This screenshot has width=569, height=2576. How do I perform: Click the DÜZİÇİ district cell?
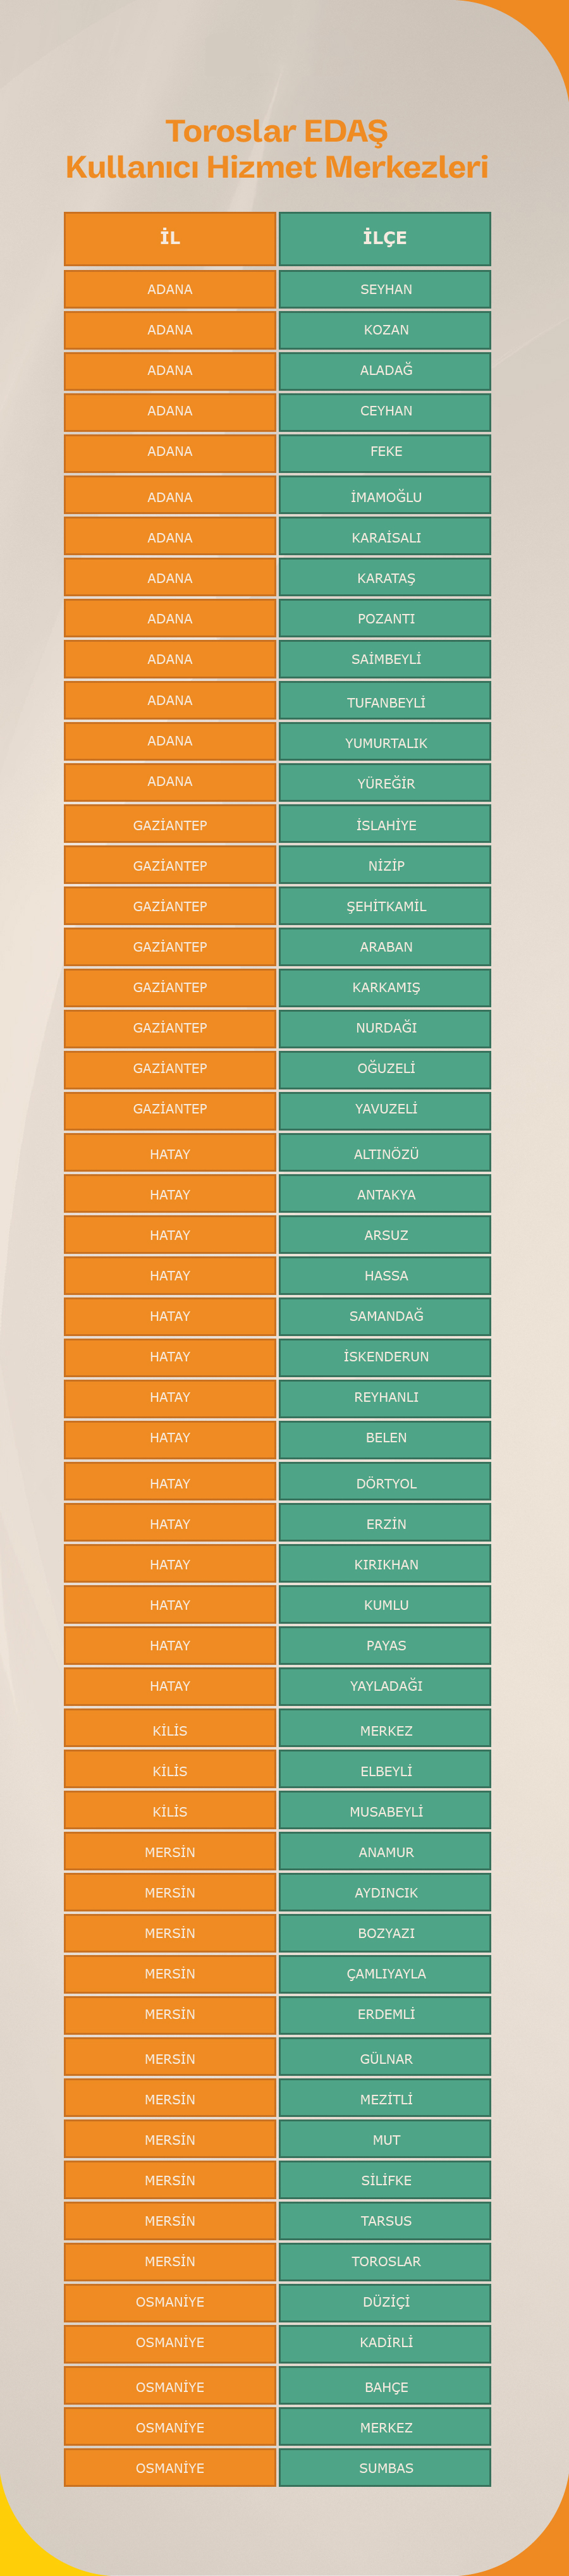coord(385,2301)
